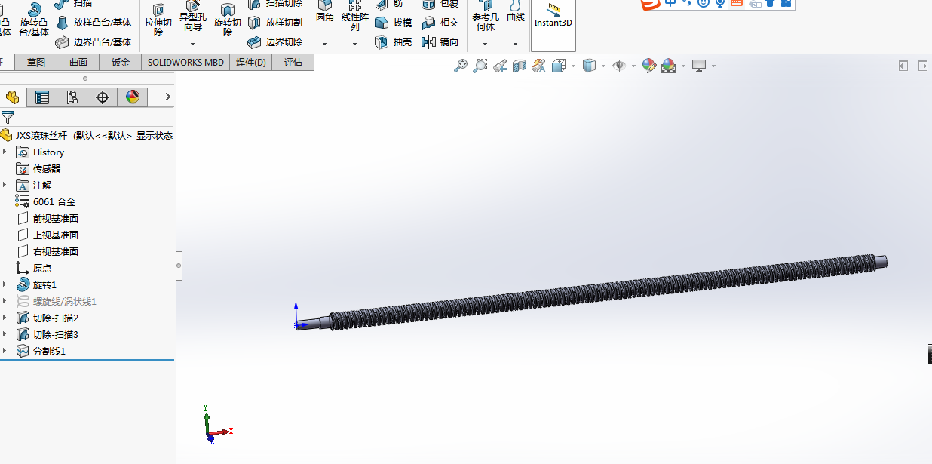Open the ConfigurationManager panel tab

click(x=72, y=97)
